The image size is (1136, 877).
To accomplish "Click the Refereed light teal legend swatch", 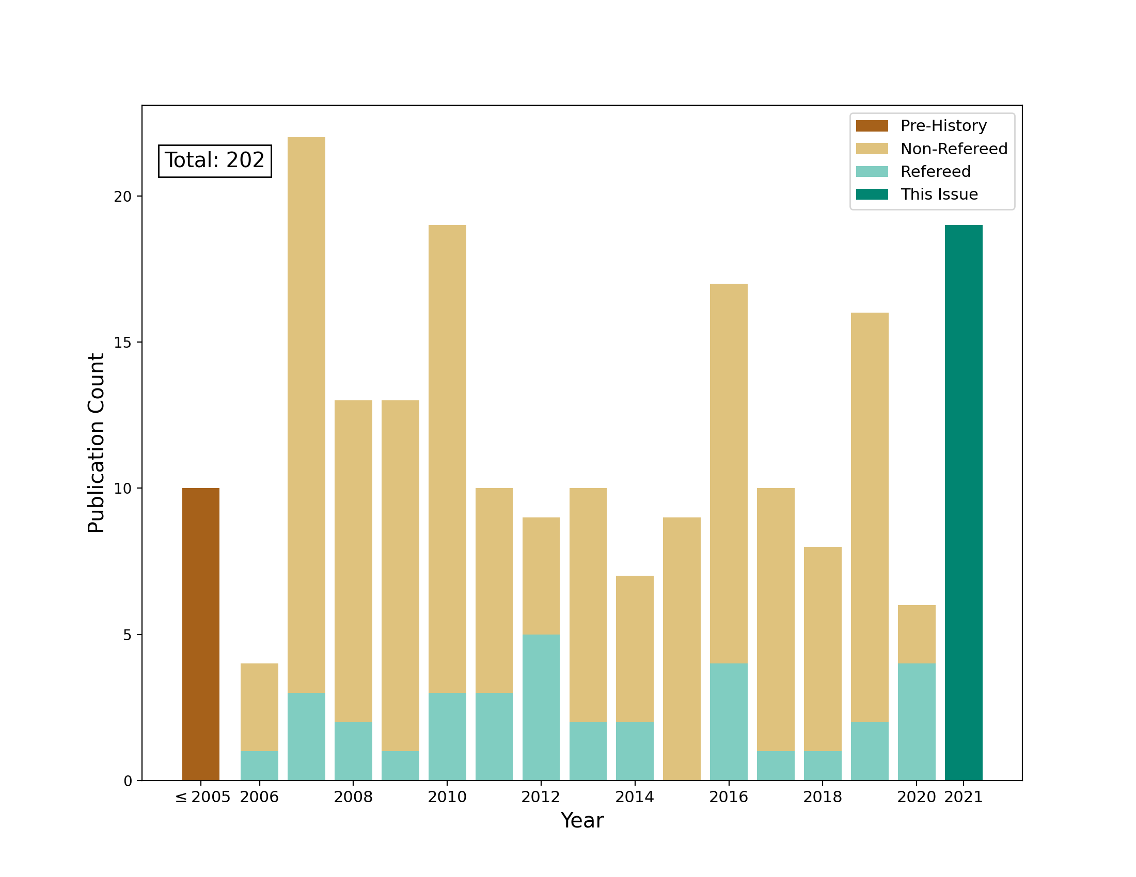I will point(872,171).
